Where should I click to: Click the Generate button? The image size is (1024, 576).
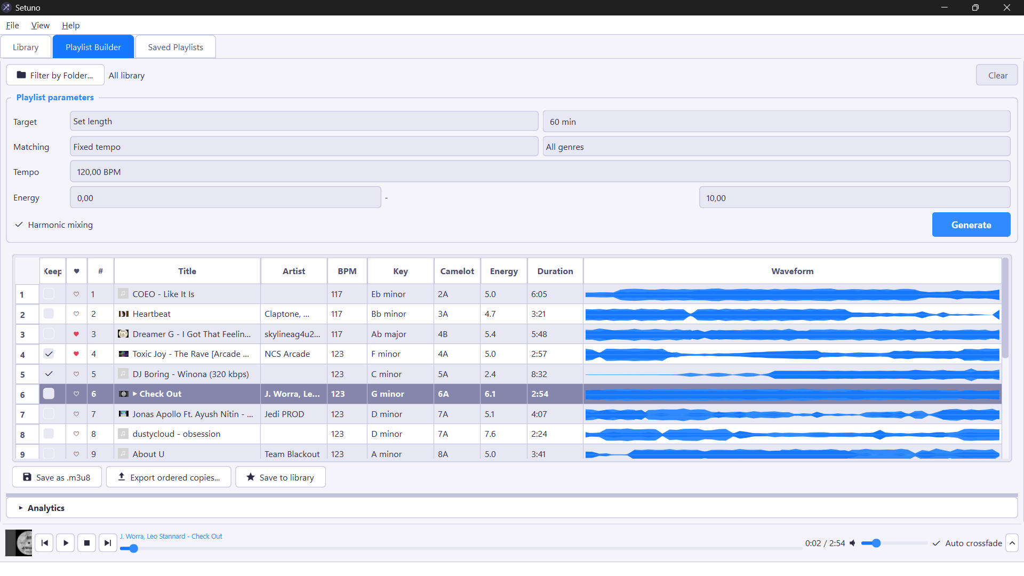[x=971, y=225]
